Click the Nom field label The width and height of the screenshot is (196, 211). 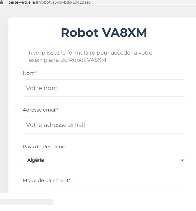tap(29, 73)
